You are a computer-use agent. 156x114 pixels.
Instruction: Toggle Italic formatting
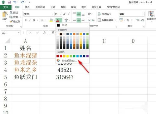coord(30,20)
